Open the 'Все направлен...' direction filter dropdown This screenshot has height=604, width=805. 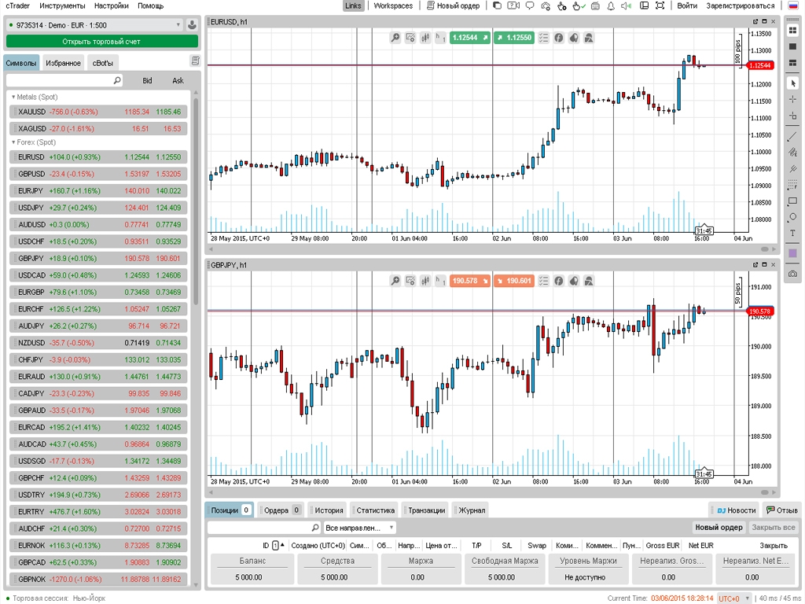(x=360, y=528)
